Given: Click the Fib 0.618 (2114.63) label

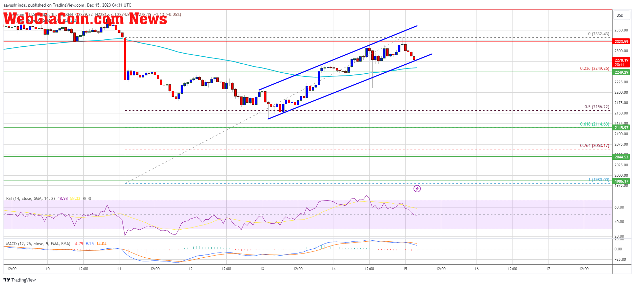Looking at the screenshot, I should (595, 124).
